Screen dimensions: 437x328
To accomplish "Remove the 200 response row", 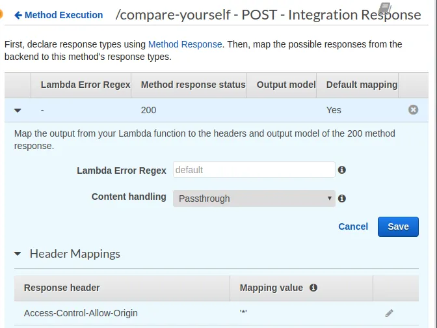I will pyautogui.click(x=413, y=110).
